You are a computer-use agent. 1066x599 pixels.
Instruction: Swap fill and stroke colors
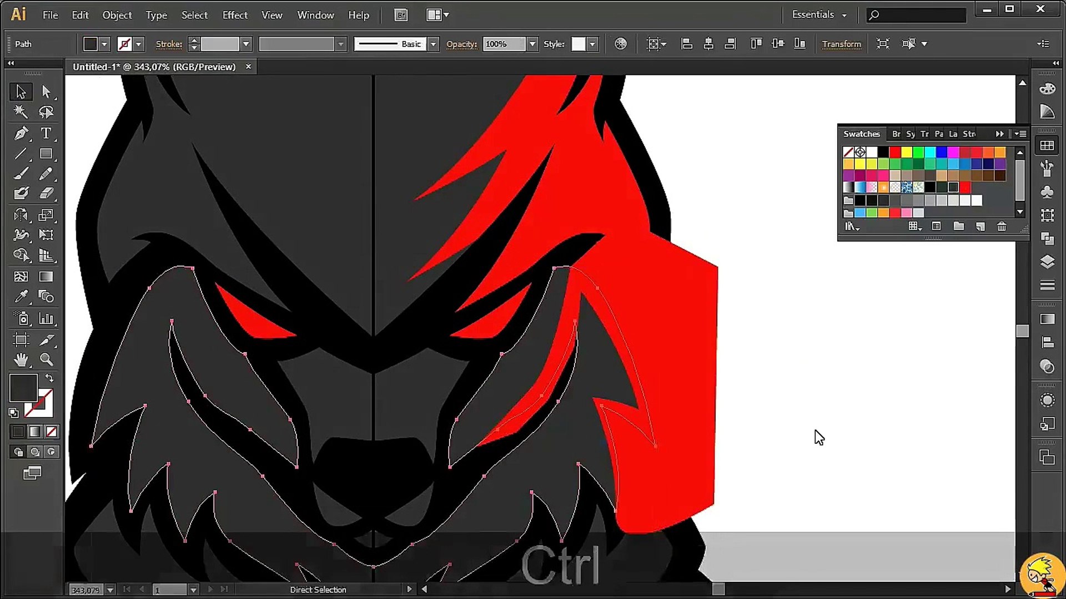49,378
